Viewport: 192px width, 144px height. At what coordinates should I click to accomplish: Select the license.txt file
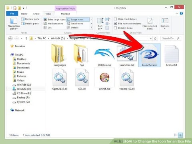coord(172,56)
